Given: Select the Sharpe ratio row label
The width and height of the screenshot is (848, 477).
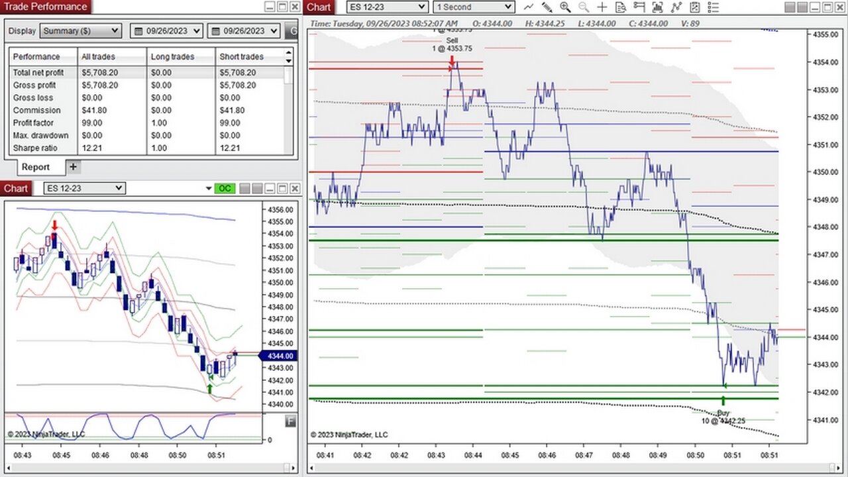Looking at the screenshot, I should click(35, 148).
